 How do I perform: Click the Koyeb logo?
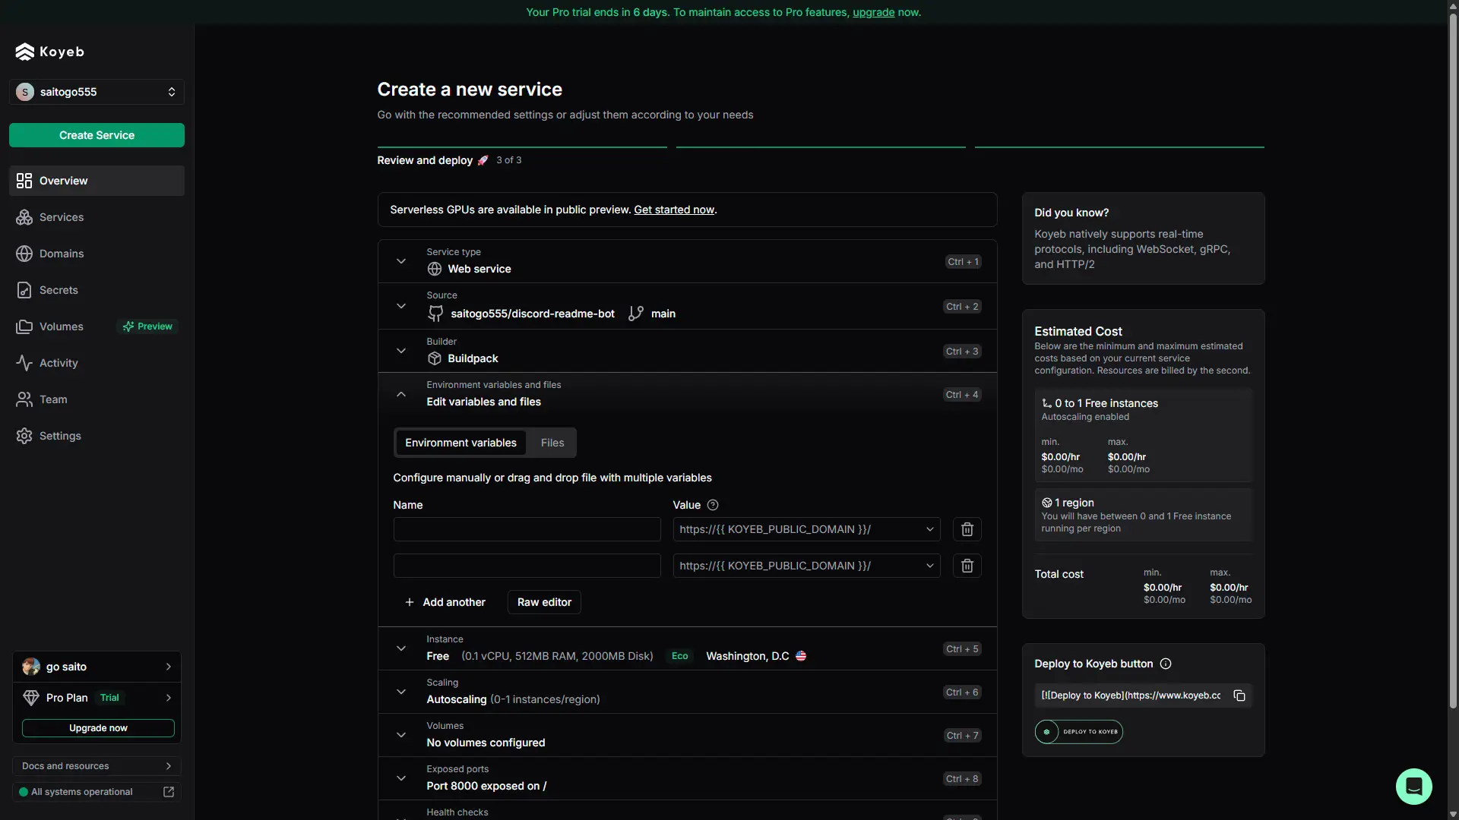tap(49, 52)
